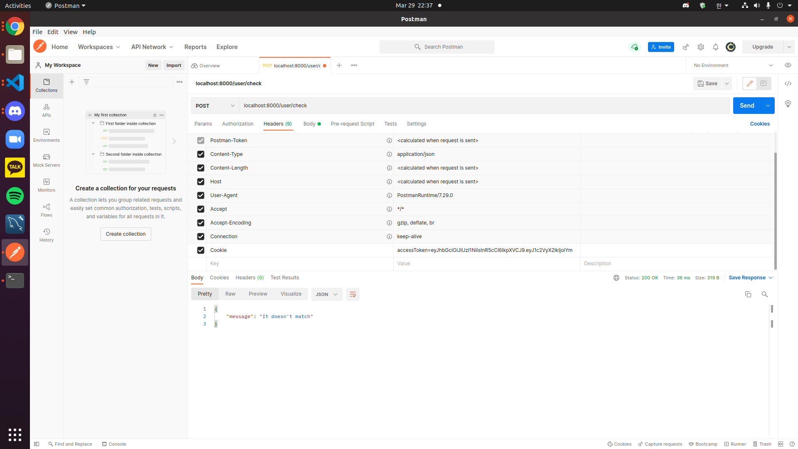Open the Save options dropdown arrow
Image resolution: width=798 pixels, height=449 pixels.
click(x=727, y=84)
